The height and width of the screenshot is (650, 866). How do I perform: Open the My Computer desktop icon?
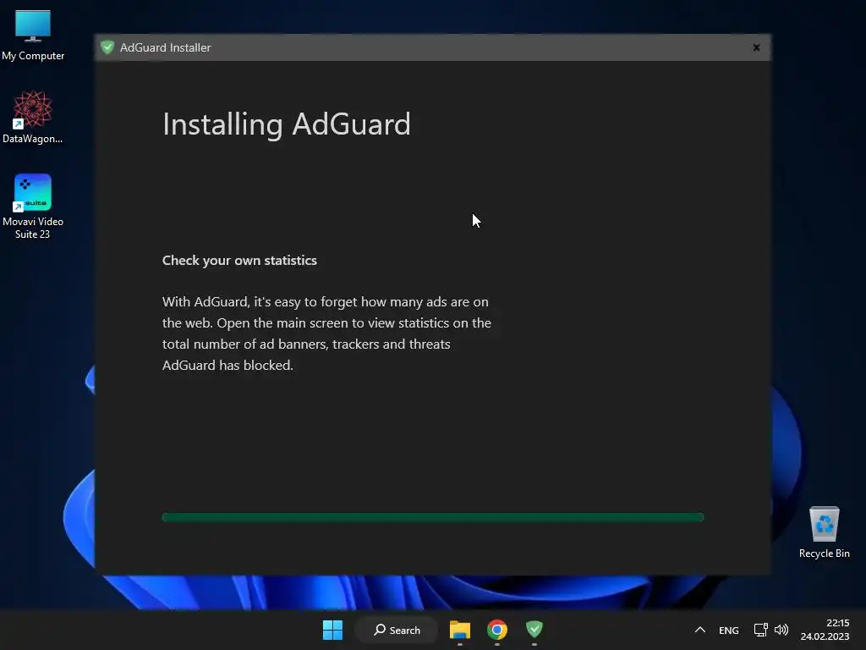33,35
